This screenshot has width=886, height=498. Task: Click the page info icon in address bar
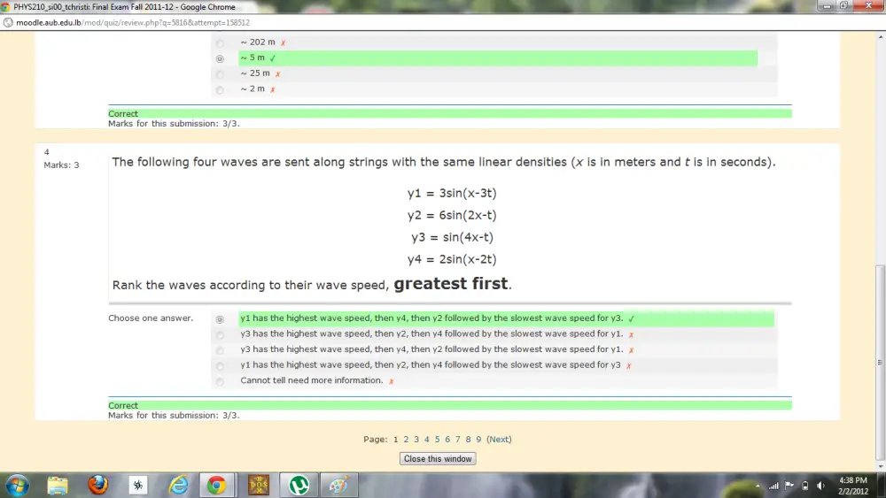tap(8, 23)
